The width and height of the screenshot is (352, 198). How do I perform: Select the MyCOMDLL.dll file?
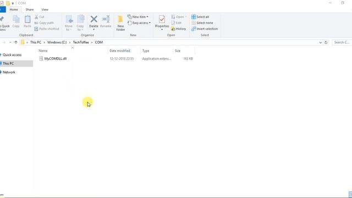[56, 59]
